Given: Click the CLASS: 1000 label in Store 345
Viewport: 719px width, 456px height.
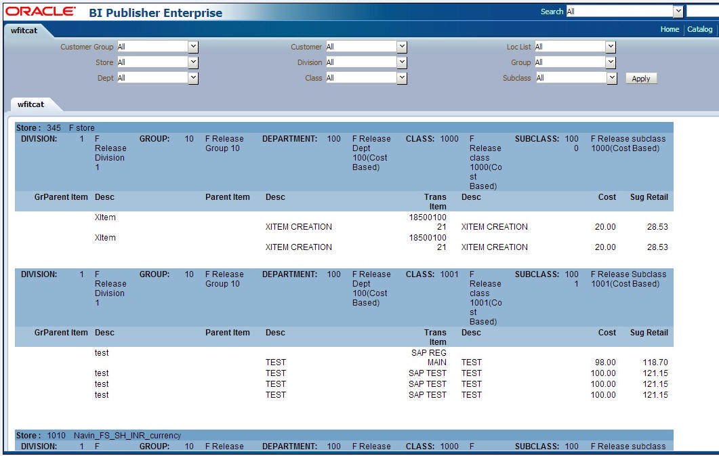Looking at the screenshot, I should (x=432, y=138).
